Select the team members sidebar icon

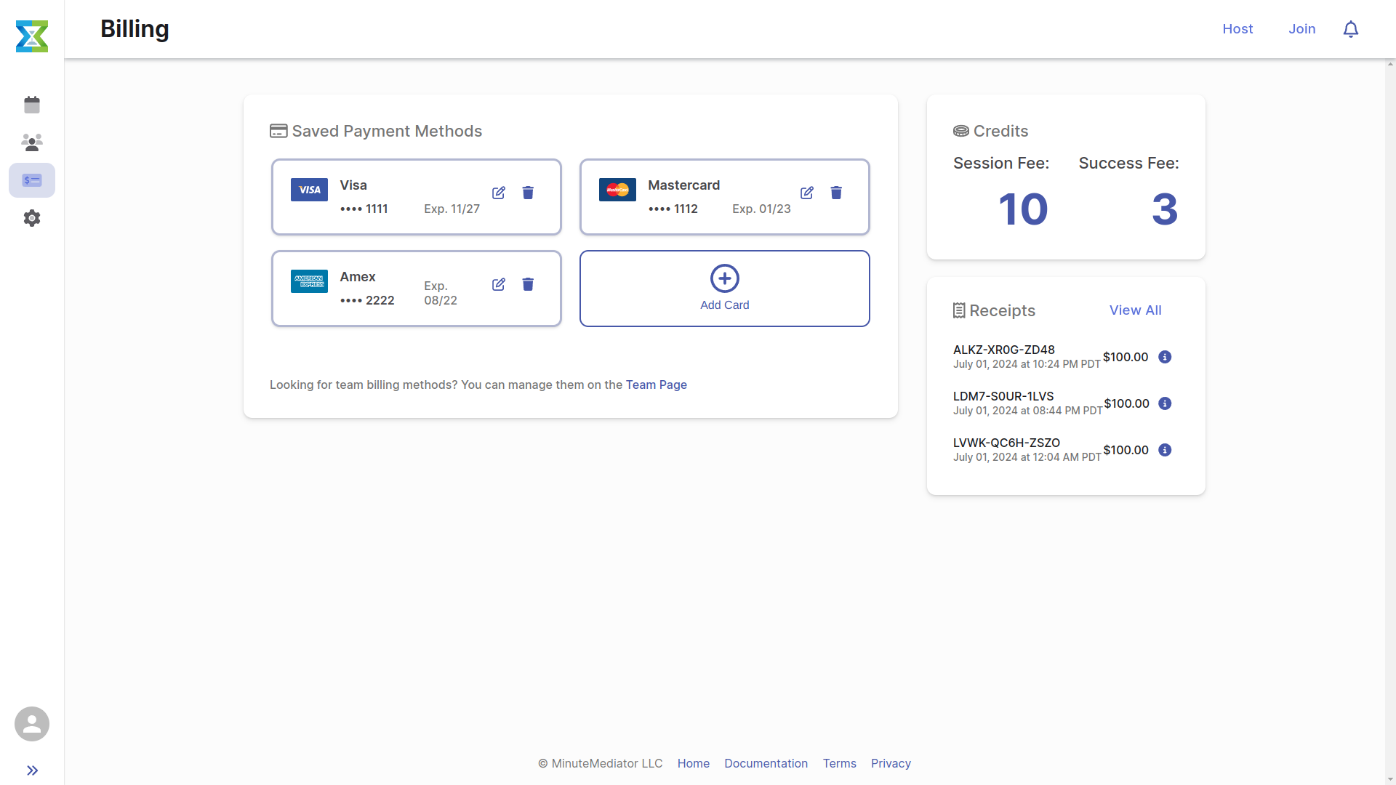coord(32,142)
